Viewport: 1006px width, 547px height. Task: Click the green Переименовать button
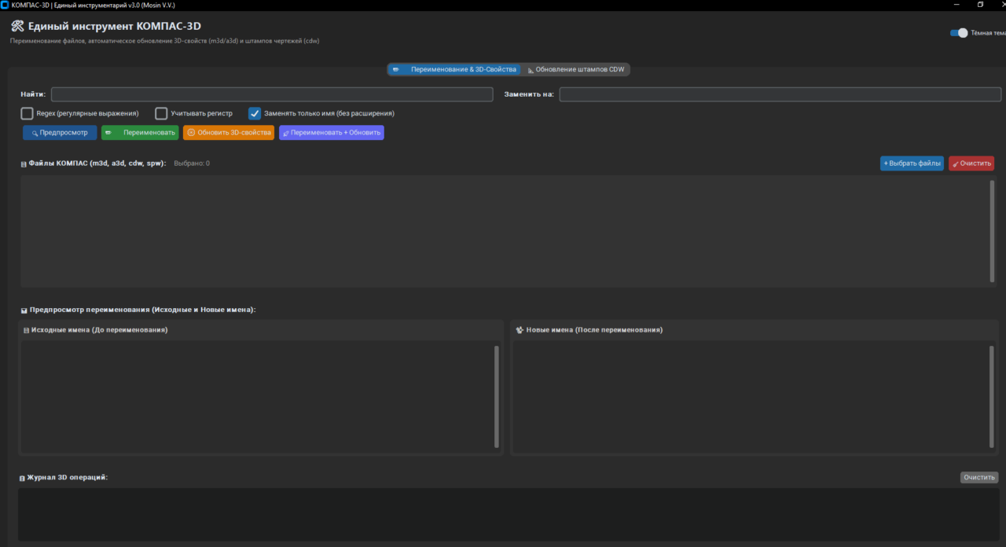[x=140, y=133]
